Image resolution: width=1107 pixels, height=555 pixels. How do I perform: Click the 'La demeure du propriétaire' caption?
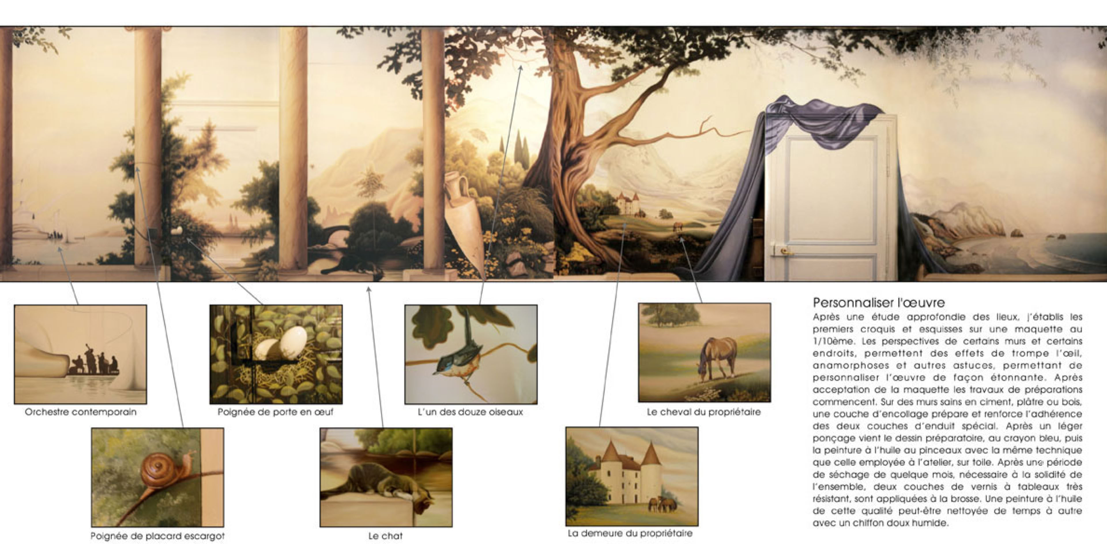tap(630, 533)
